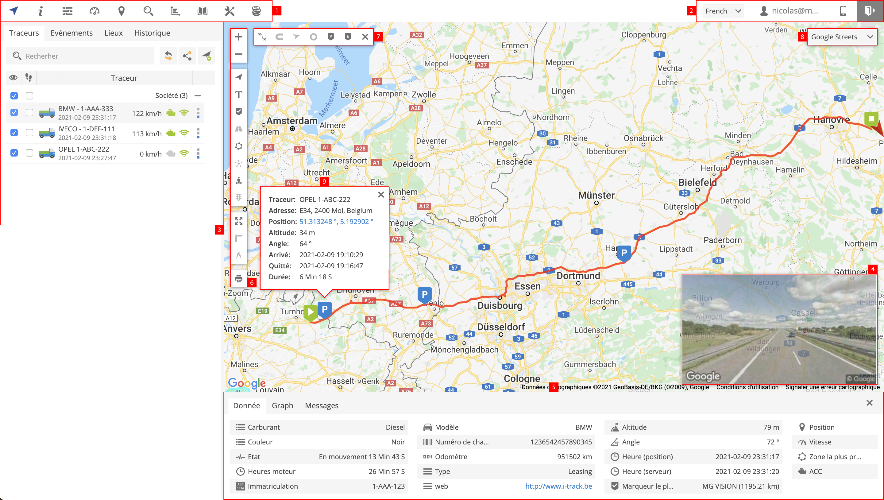Open the Google Streets map type dropdown
Image resolution: width=884 pixels, height=500 pixels.
[x=841, y=37]
